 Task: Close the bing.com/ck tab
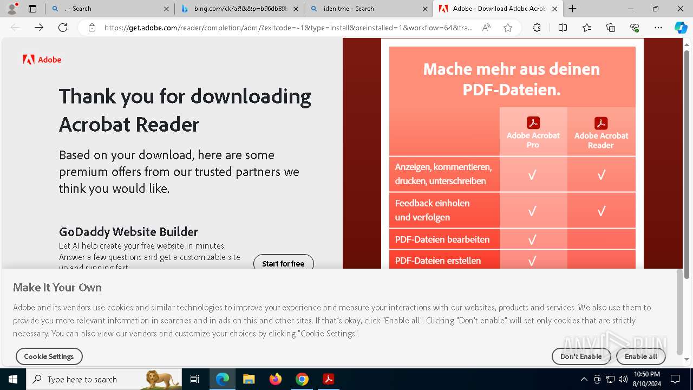(x=296, y=9)
